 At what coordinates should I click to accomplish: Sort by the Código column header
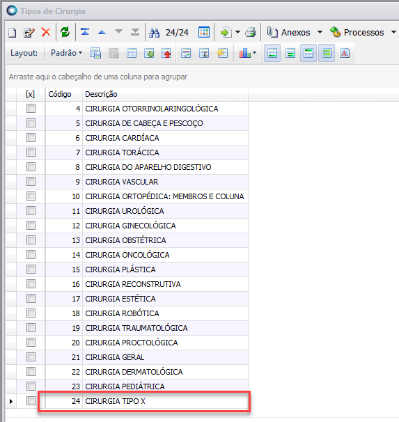64,94
